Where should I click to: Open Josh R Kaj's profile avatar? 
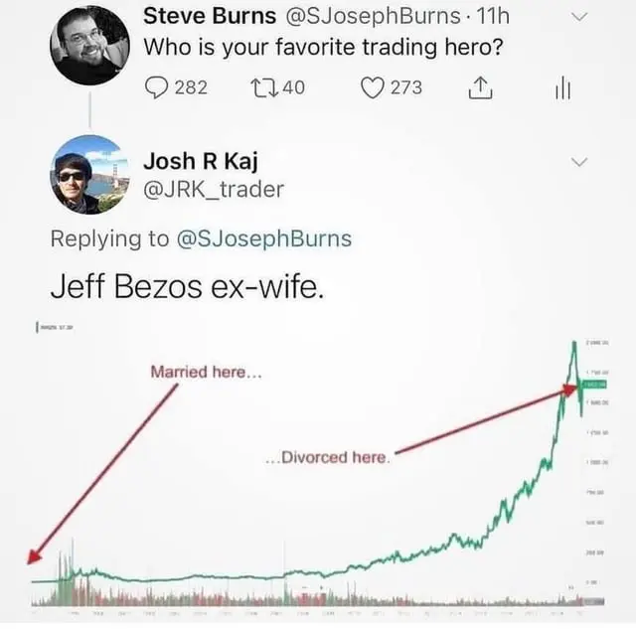pos(90,174)
